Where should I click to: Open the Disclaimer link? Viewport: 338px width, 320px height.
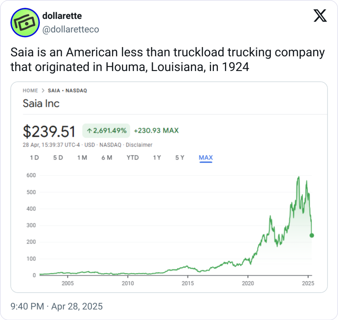click(139, 145)
